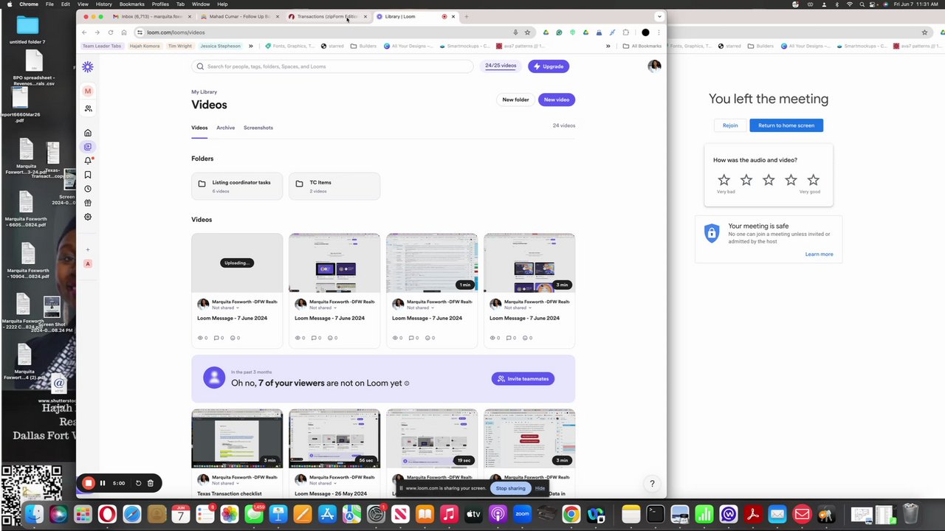This screenshot has height=531, width=945.
Task: Open the Bookmarks menu in menu bar
Action: tap(132, 4)
